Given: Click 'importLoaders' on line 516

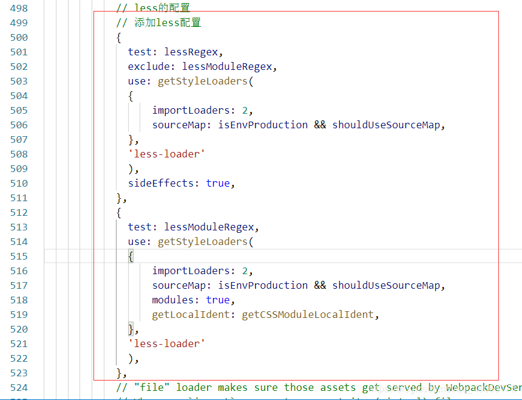Looking at the screenshot, I should [191, 271].
